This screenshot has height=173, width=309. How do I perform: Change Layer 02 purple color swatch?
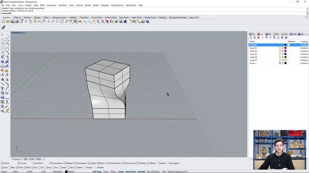pos(285,51)
